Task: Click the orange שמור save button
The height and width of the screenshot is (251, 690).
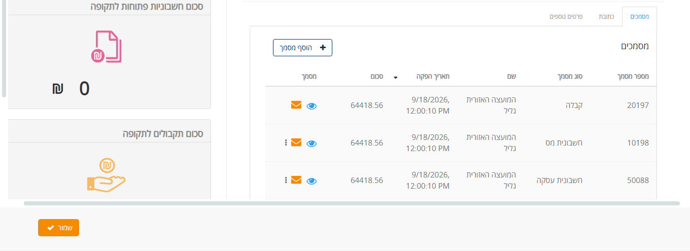Action: click(58, 228)
